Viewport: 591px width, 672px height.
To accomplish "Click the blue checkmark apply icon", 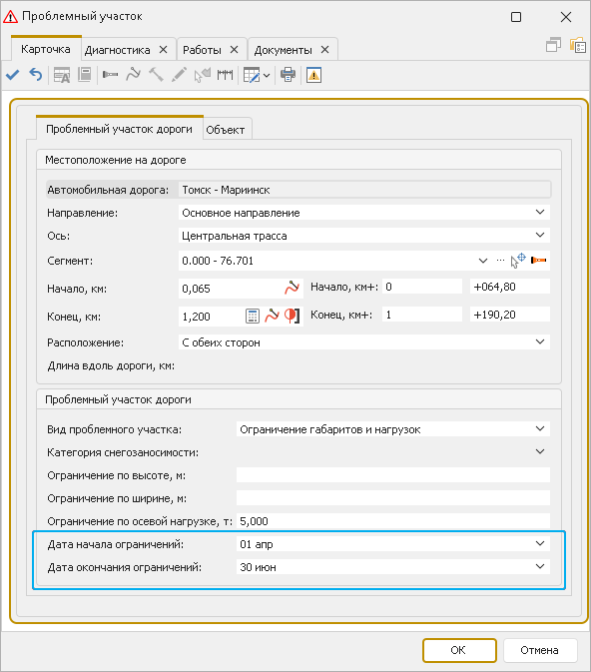I will (13, 75).
